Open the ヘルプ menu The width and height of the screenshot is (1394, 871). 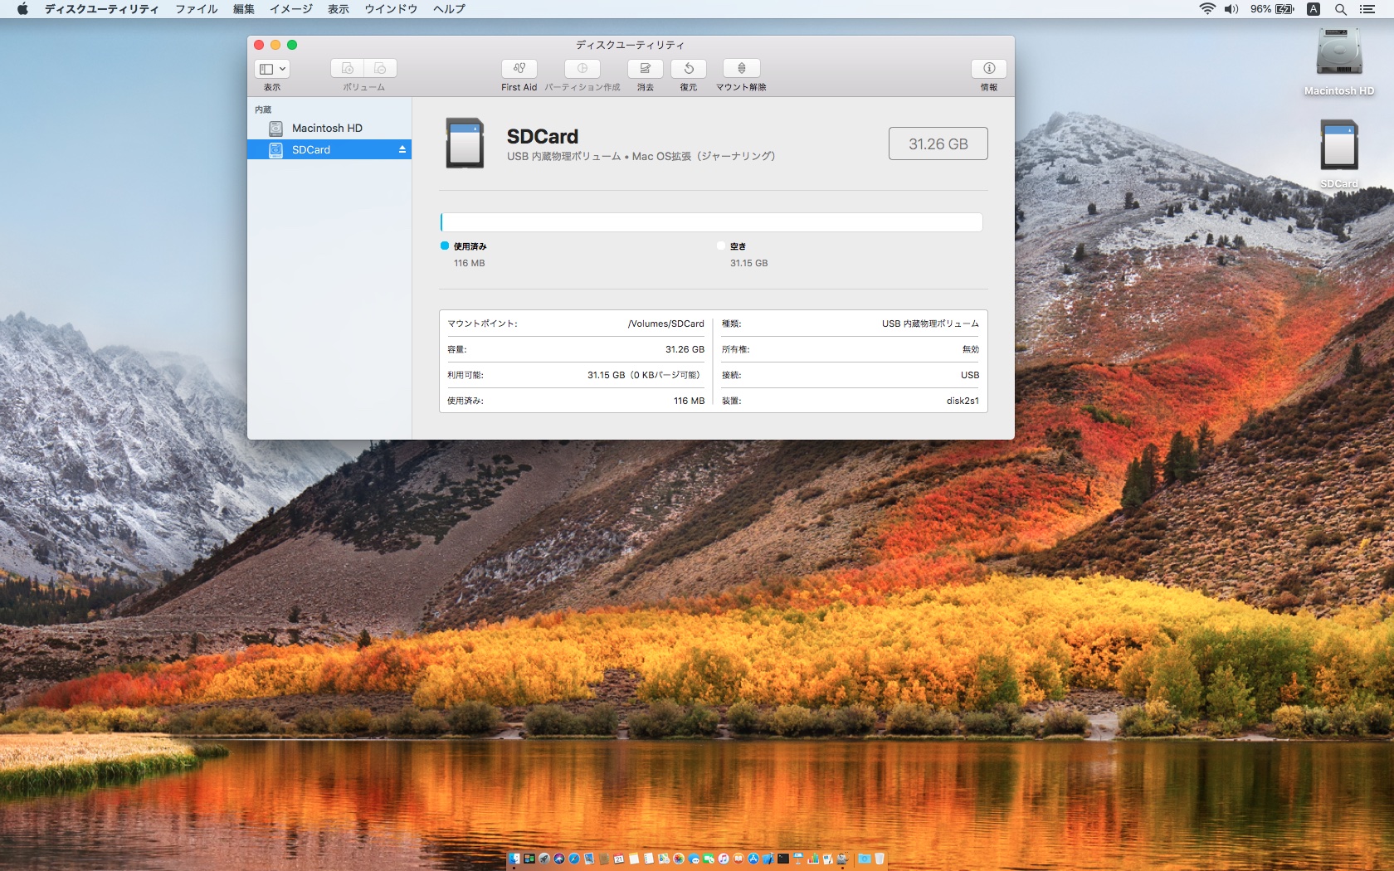pyautogui.click(x=449, y=9)
